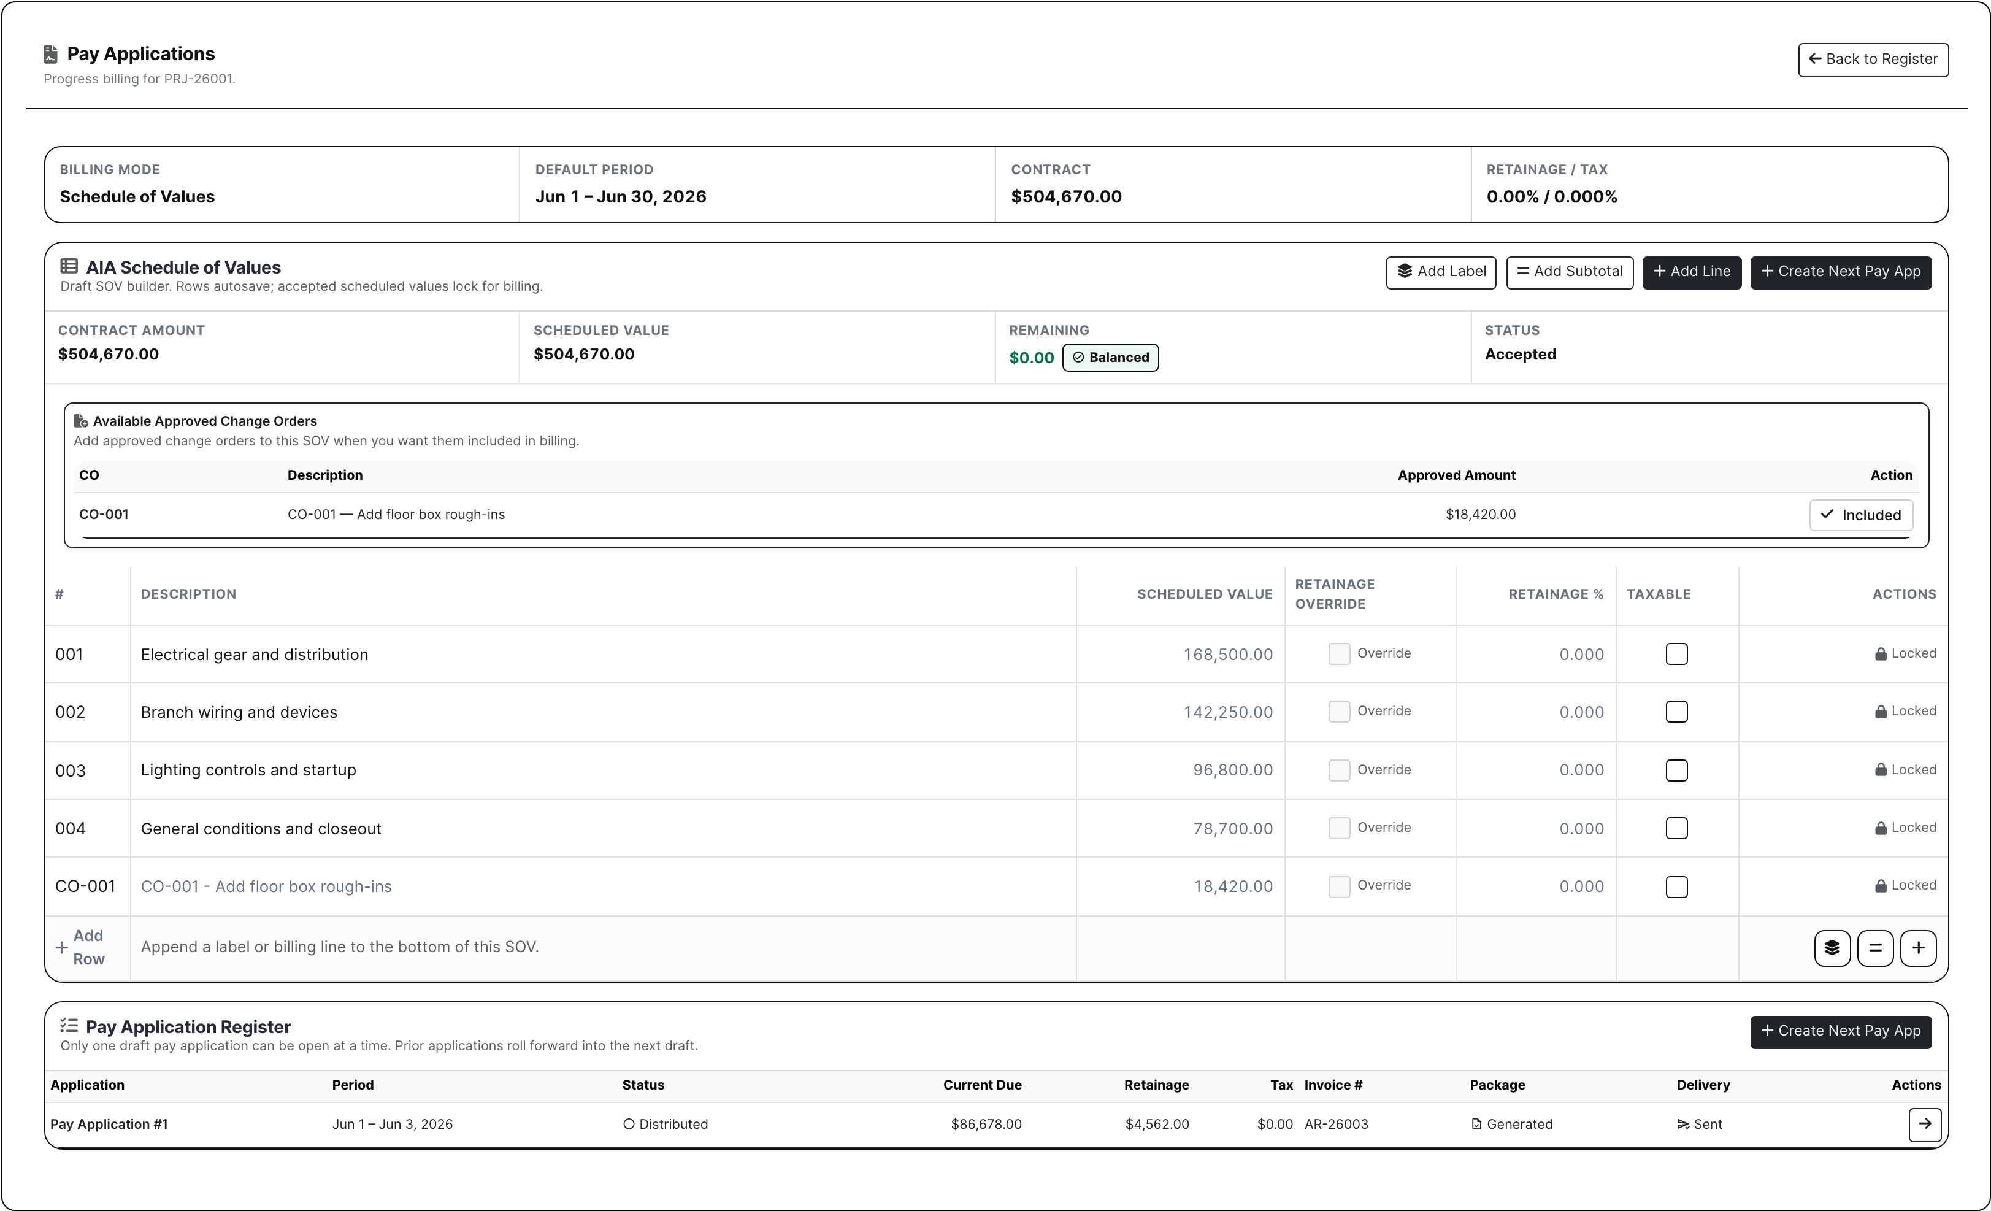Screen dimensions: 1991x1211
Task: Open Pay Application #1 with arrow button
Action: point(1925,1124)
